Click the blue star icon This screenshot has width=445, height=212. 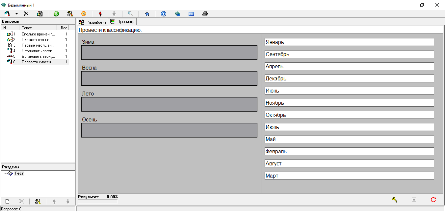(147, 14)
